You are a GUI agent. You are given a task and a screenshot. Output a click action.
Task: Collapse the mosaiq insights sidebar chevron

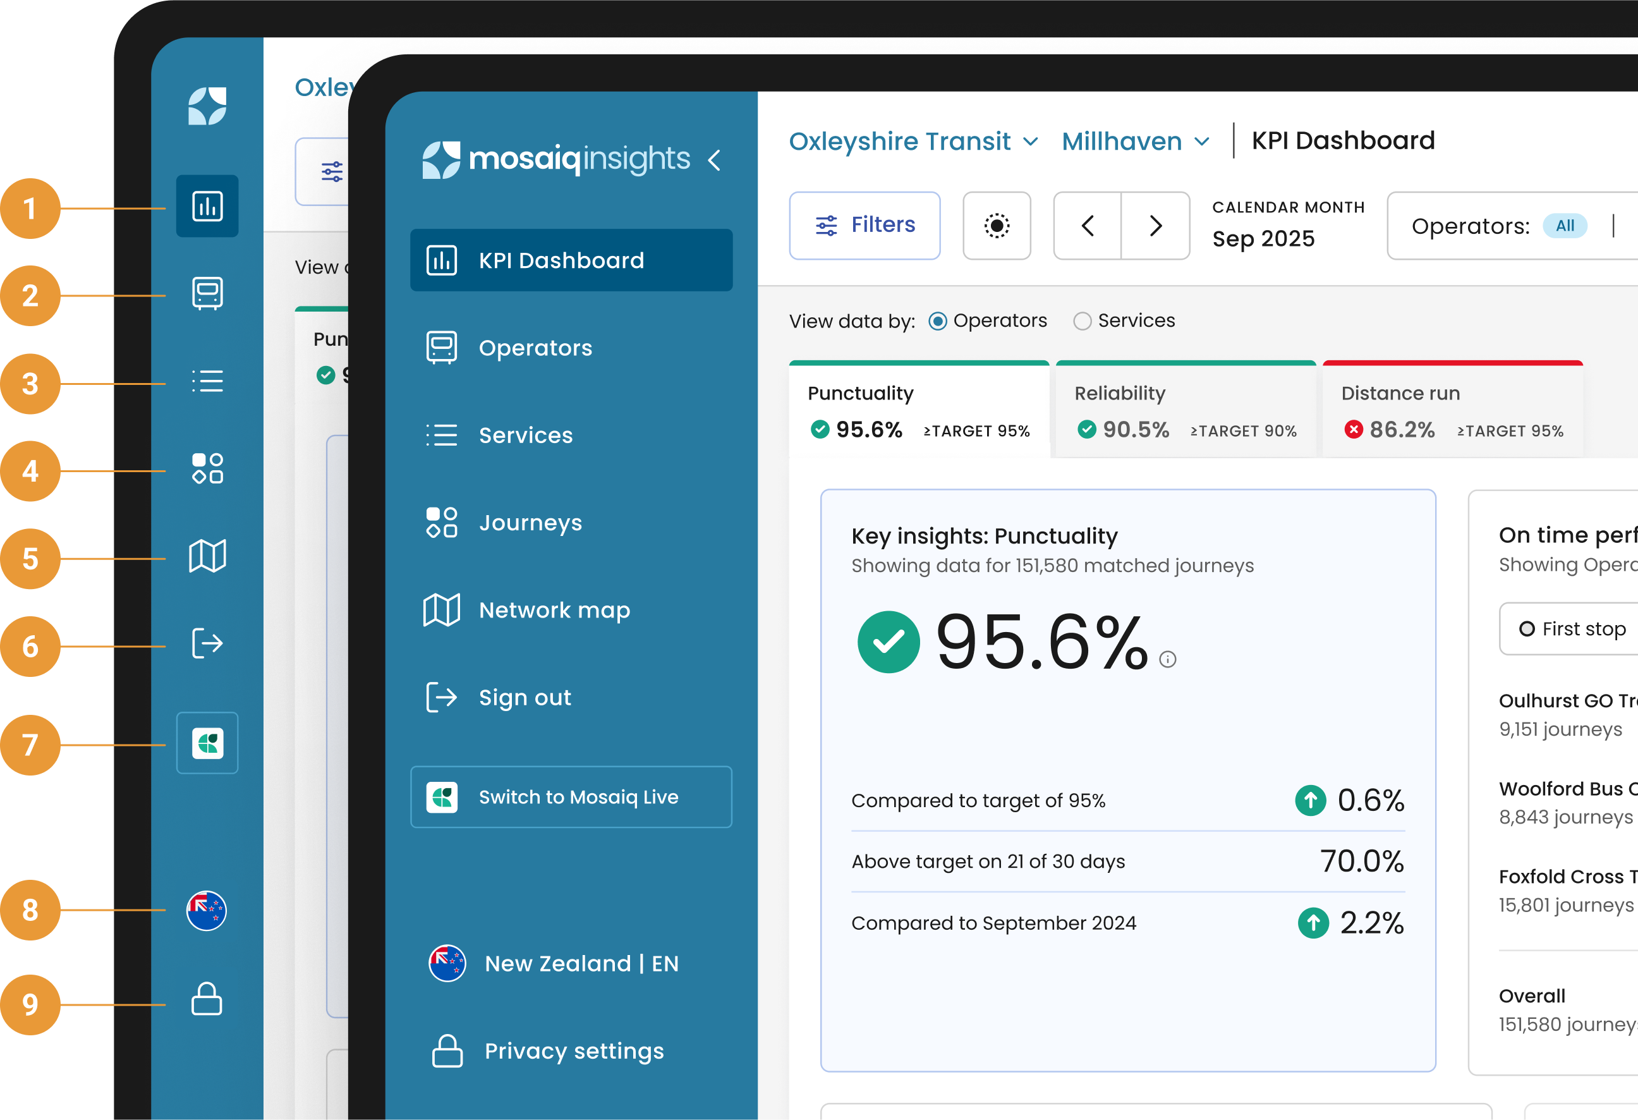tap(715, 160)
